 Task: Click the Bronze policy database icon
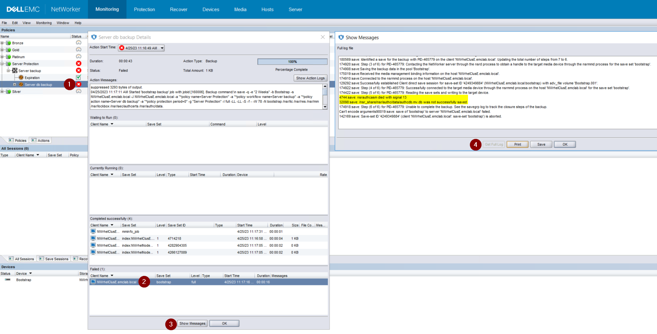click(8, 43)
